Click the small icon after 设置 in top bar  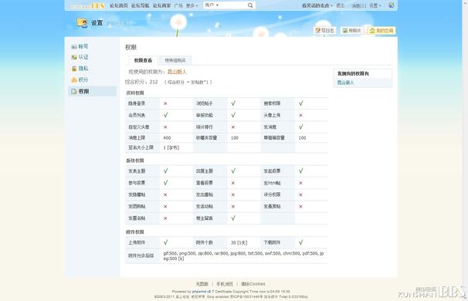point(391,5)
